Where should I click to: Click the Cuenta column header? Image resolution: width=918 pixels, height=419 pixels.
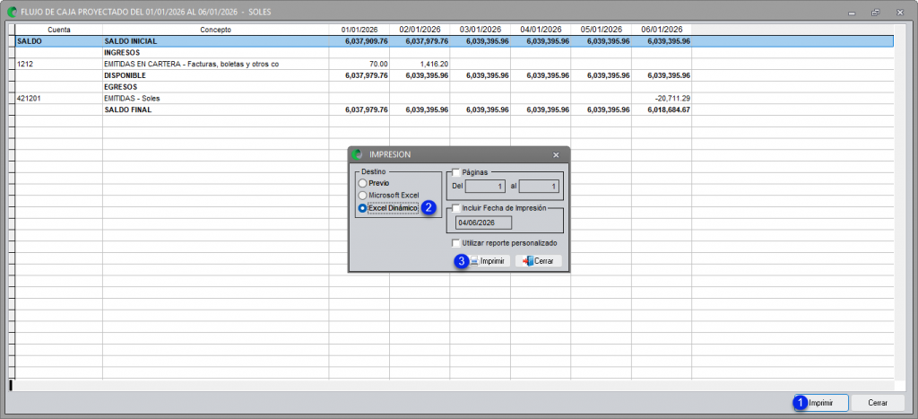tap(59, 30)
